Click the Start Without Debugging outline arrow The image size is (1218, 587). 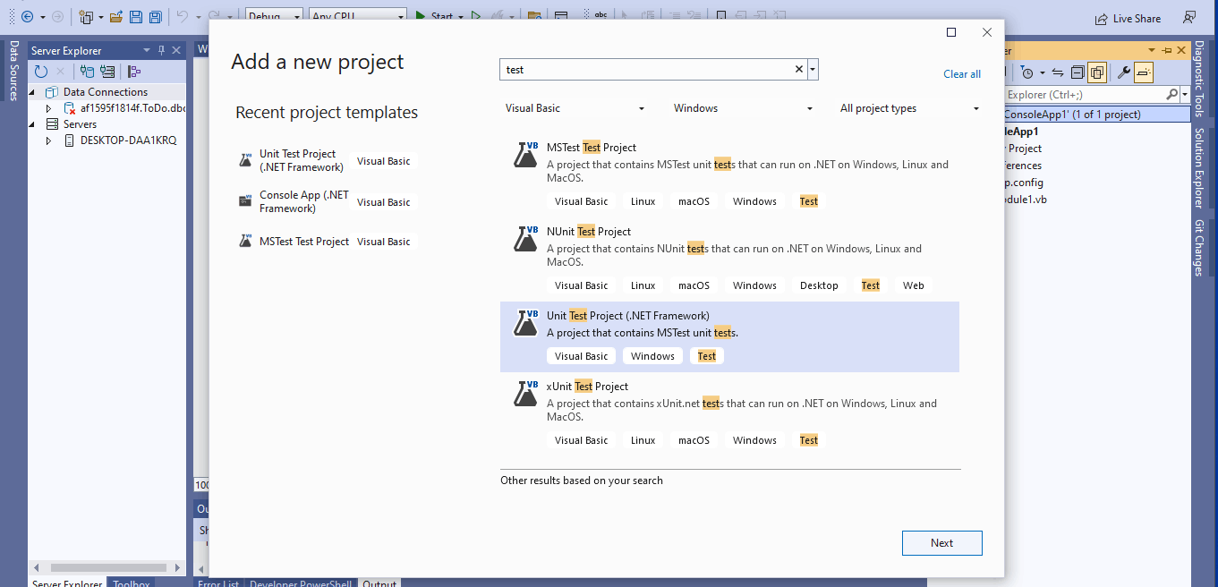coord(476,17)
